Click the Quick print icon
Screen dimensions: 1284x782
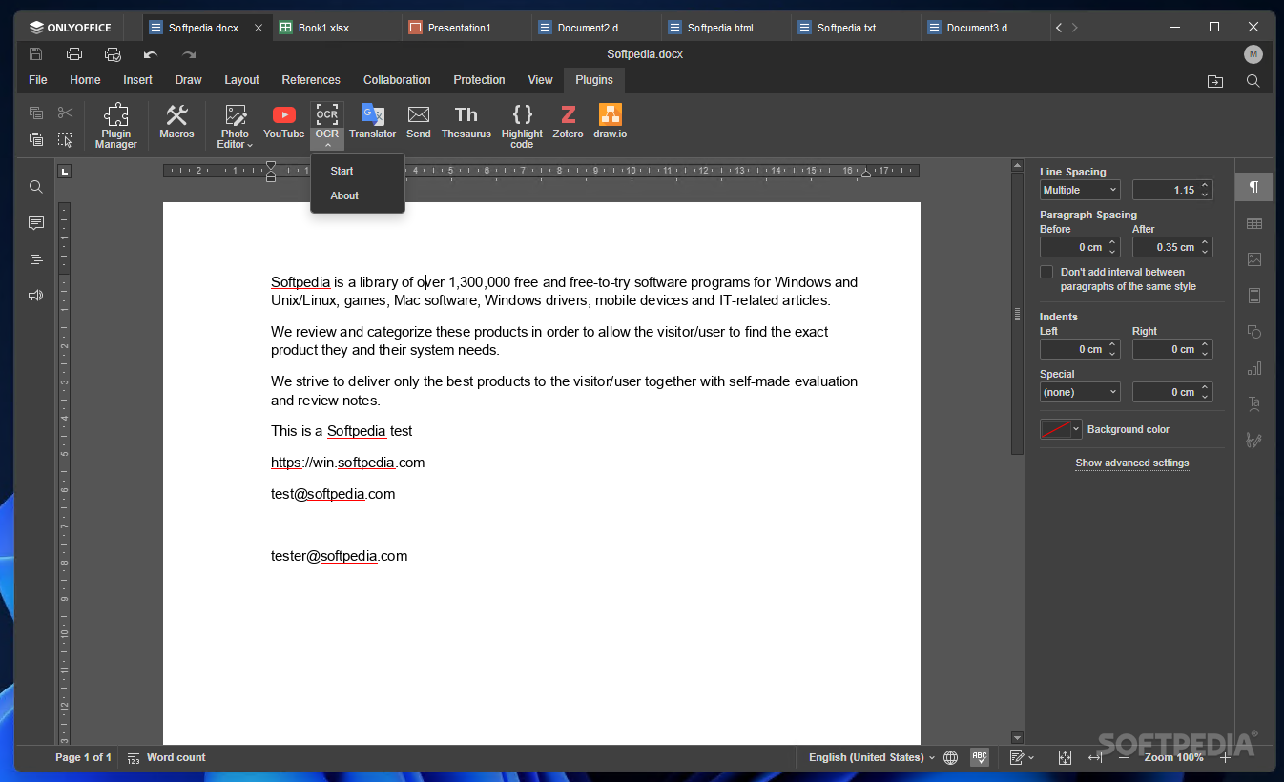pos(113,54)
